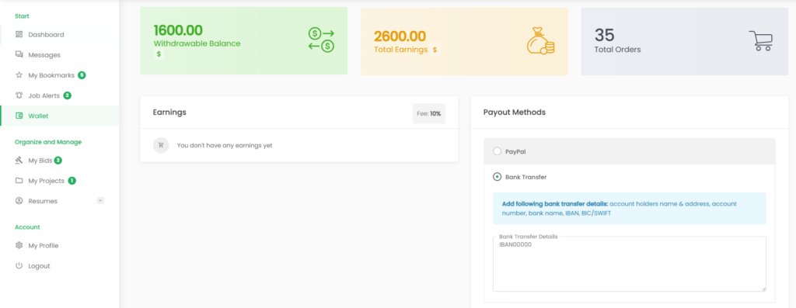
Task: Click the shopping cart Total Orders icon
Action: point(760,40)
